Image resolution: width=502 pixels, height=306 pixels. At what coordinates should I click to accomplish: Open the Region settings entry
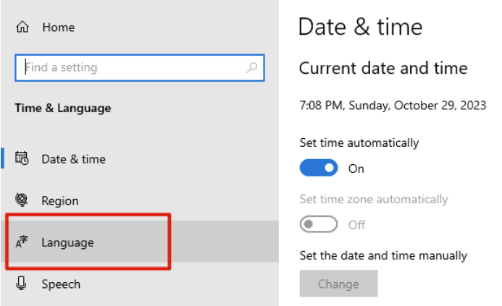click(x=140, y=200)
